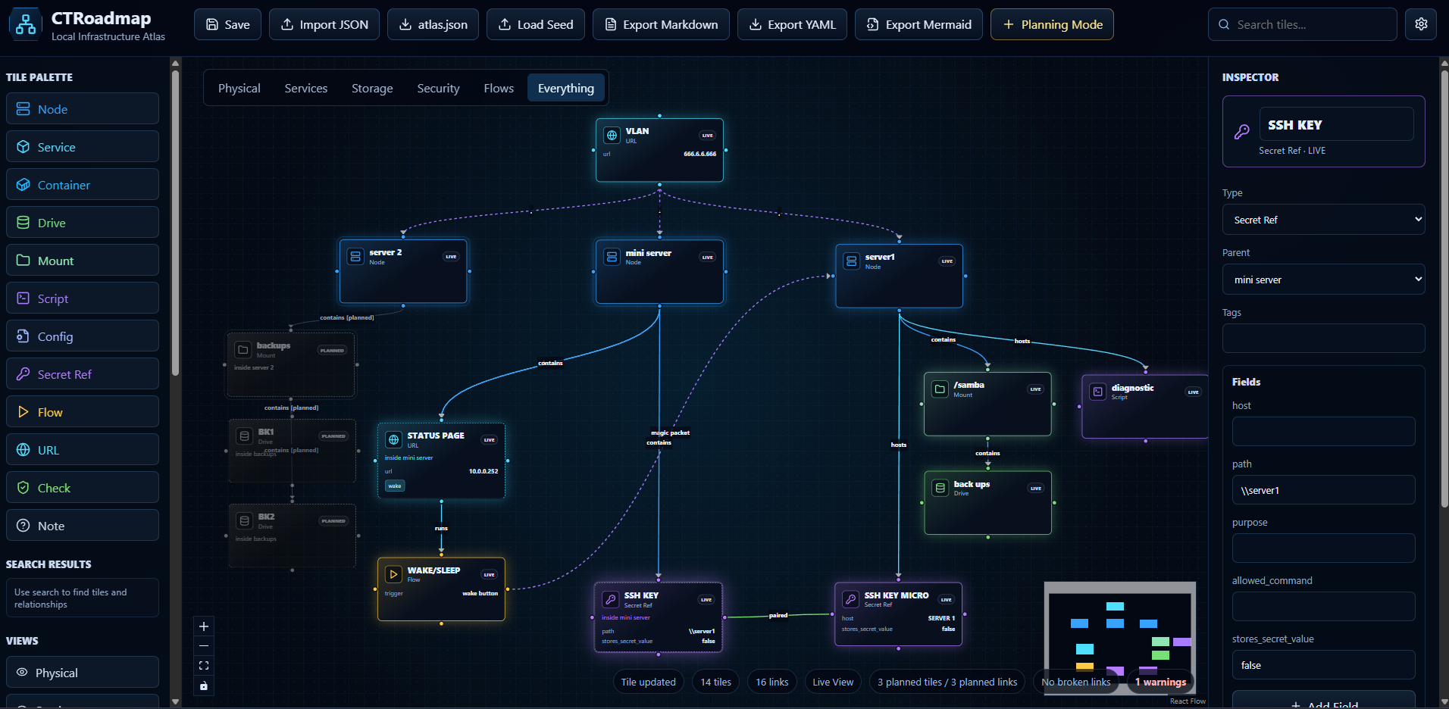The image size is (1449, 709).
Task: Click the Container box icon in palette
Action: pyautogui.click(x=23, y=185)
